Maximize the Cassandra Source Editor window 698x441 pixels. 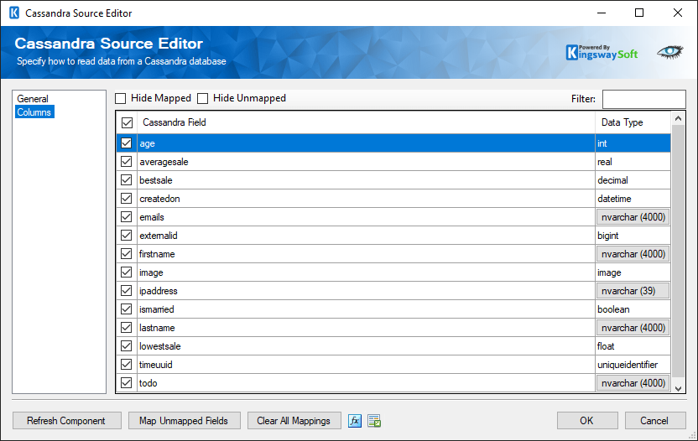coord(639,13)
